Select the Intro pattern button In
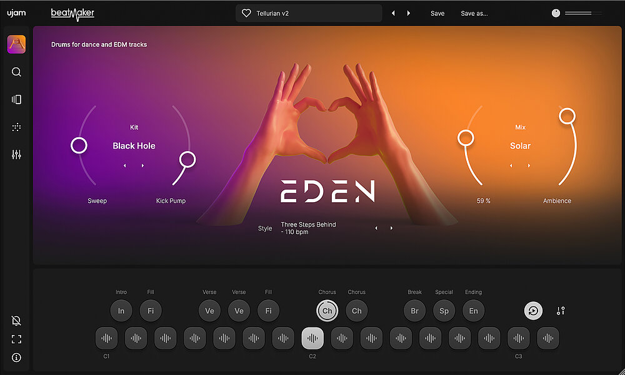This screenshot has width=625, height=375. [121, 311]
